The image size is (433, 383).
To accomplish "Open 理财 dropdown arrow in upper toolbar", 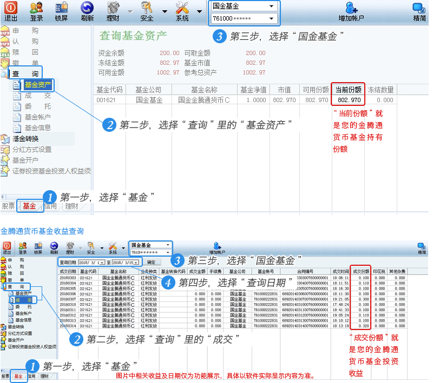I will [130, 11].
